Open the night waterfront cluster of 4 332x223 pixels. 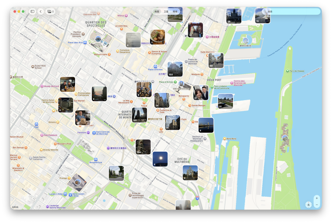(x=206, y=125)
